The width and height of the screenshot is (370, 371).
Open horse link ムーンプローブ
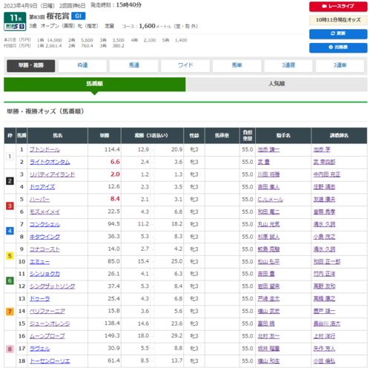(x=47, y=336)
